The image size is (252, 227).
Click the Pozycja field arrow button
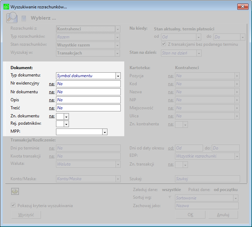[x=237, y=76]
